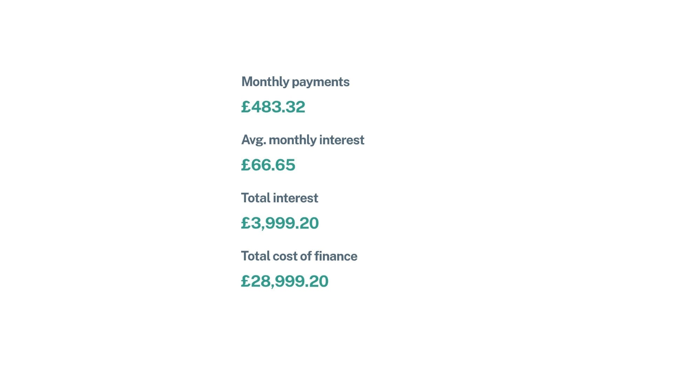Click the Monthly payments label

point(295,82)
